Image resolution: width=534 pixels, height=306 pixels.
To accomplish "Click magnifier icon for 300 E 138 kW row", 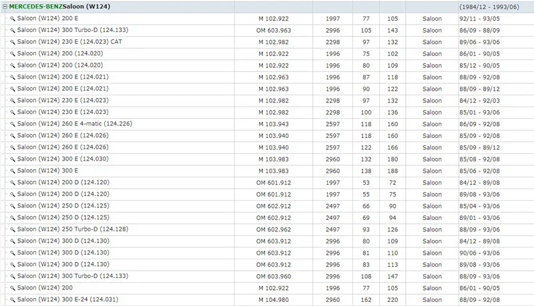I will click(13, 171).
